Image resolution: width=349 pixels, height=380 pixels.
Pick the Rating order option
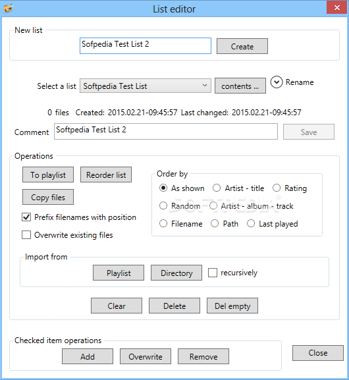(277, 188)
